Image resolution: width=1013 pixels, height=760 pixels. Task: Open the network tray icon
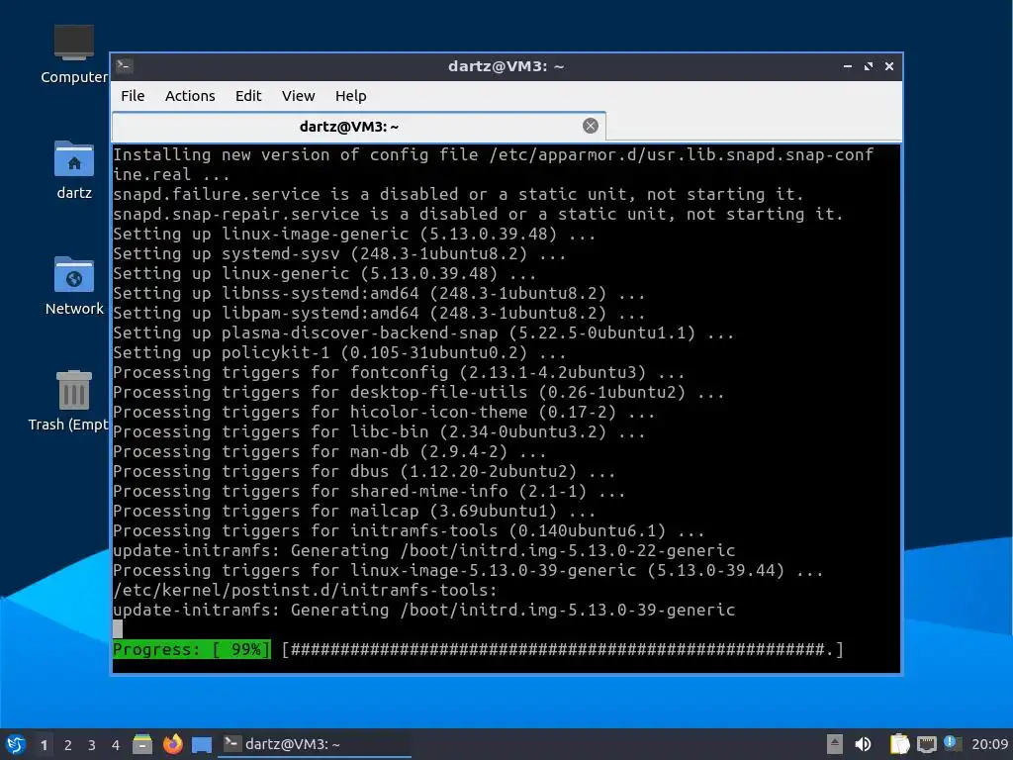(926, 744)
